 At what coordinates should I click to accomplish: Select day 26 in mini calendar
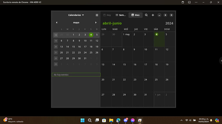[97, 53]
